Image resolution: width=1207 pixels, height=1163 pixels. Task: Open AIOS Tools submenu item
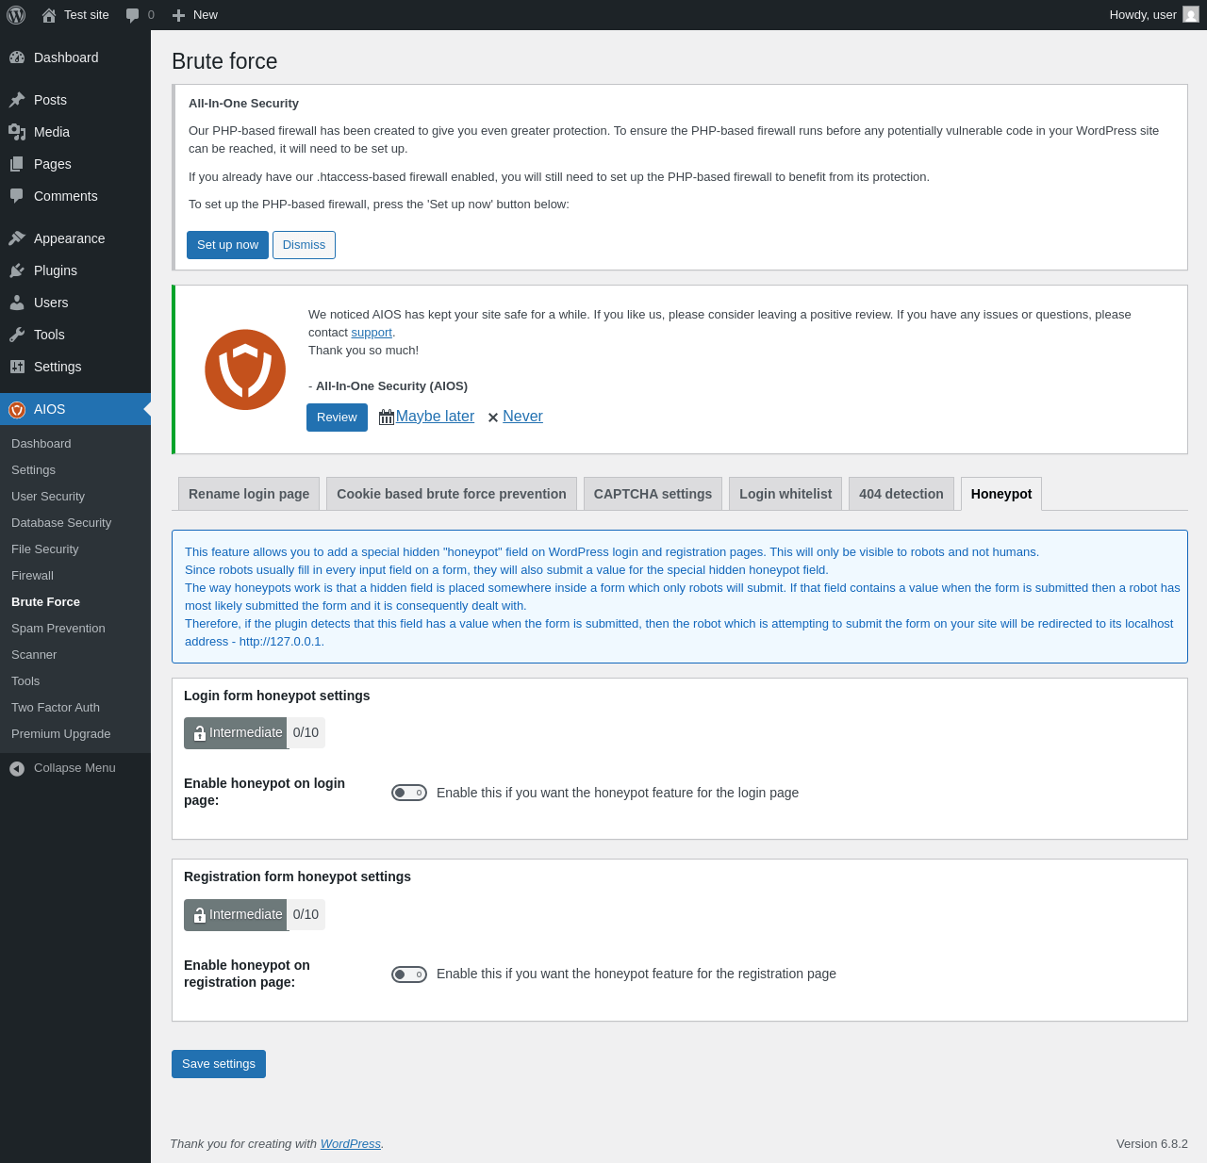(x=75, y=681)
